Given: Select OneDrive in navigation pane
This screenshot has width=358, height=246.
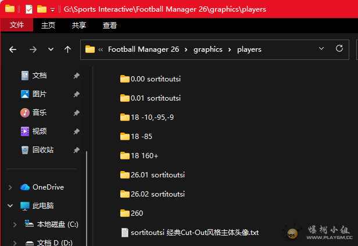Looking at the screenshot, I should 48,187.
